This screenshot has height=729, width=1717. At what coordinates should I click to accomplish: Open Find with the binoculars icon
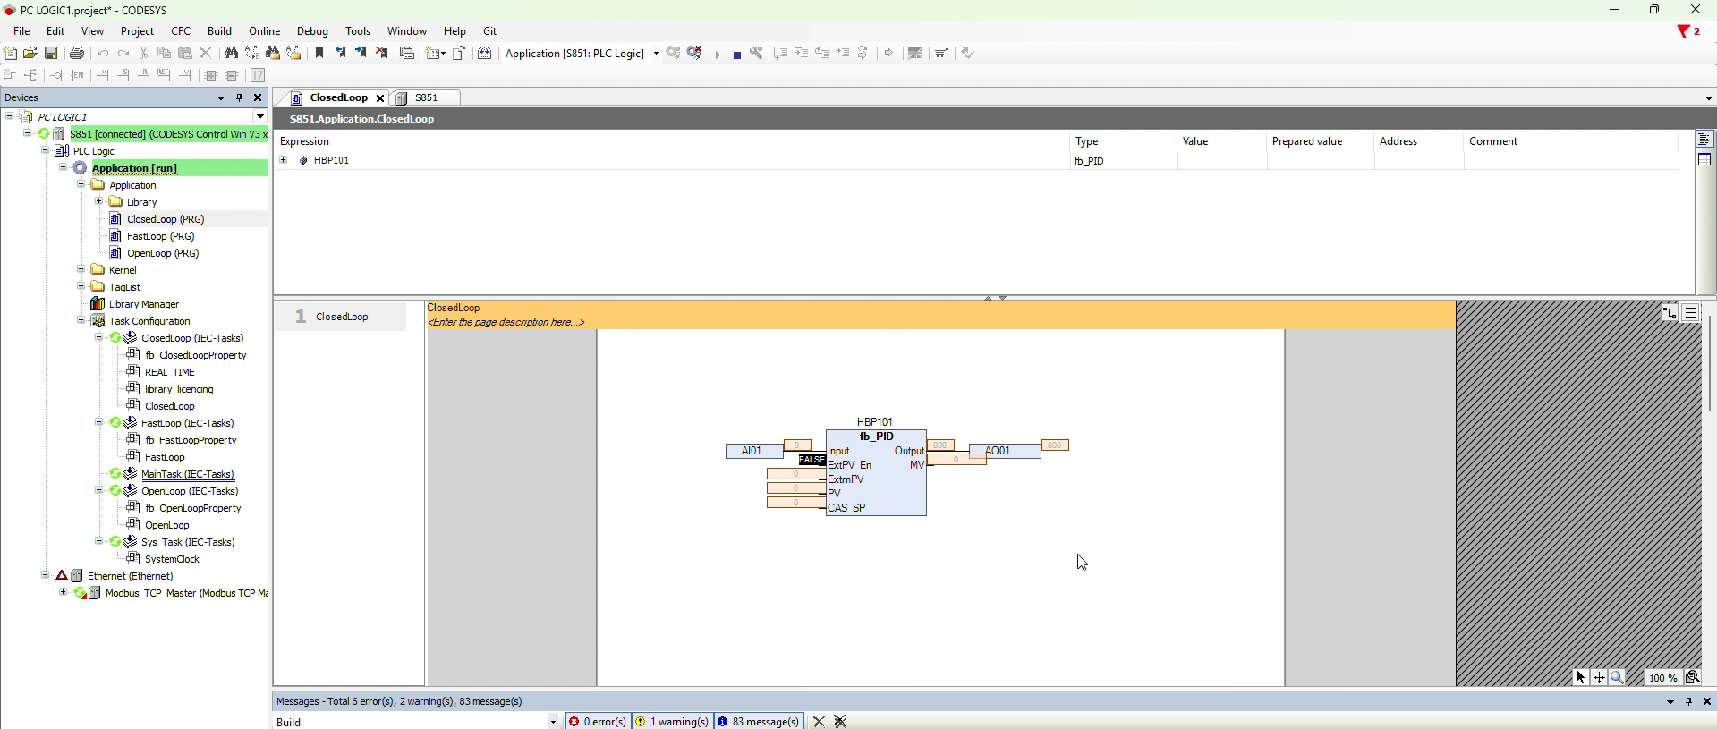click(x=231, y=53)
